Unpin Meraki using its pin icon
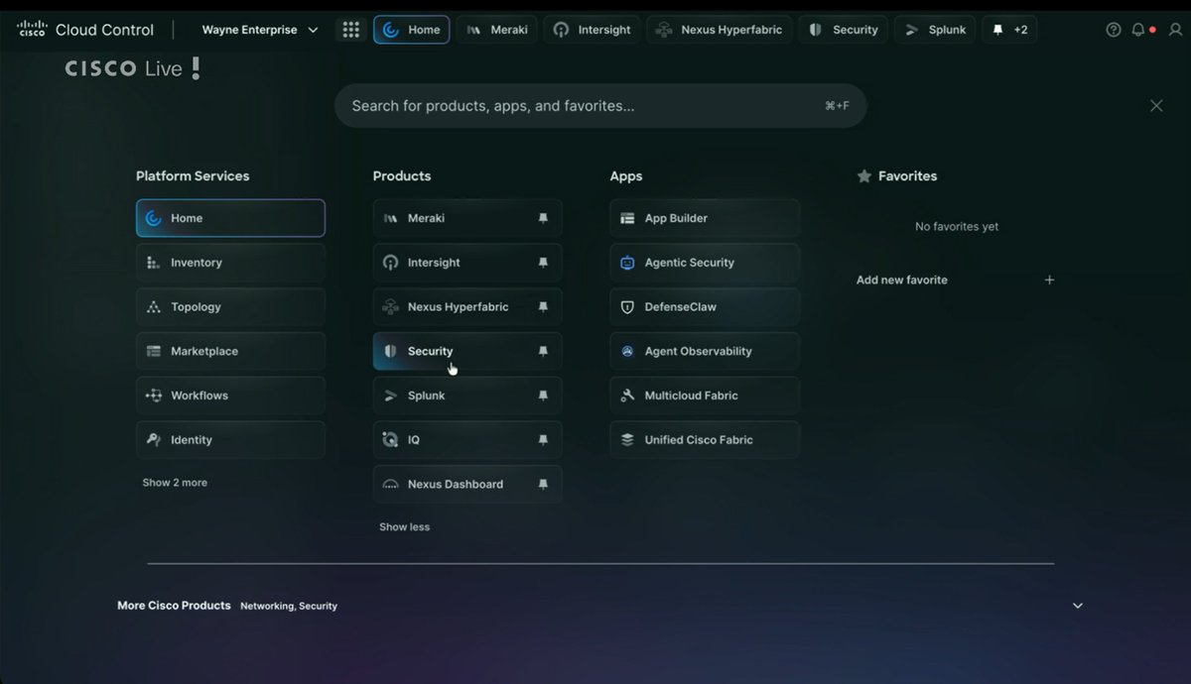The height and width of the screenshot is (684, 1191). [543, 218]
